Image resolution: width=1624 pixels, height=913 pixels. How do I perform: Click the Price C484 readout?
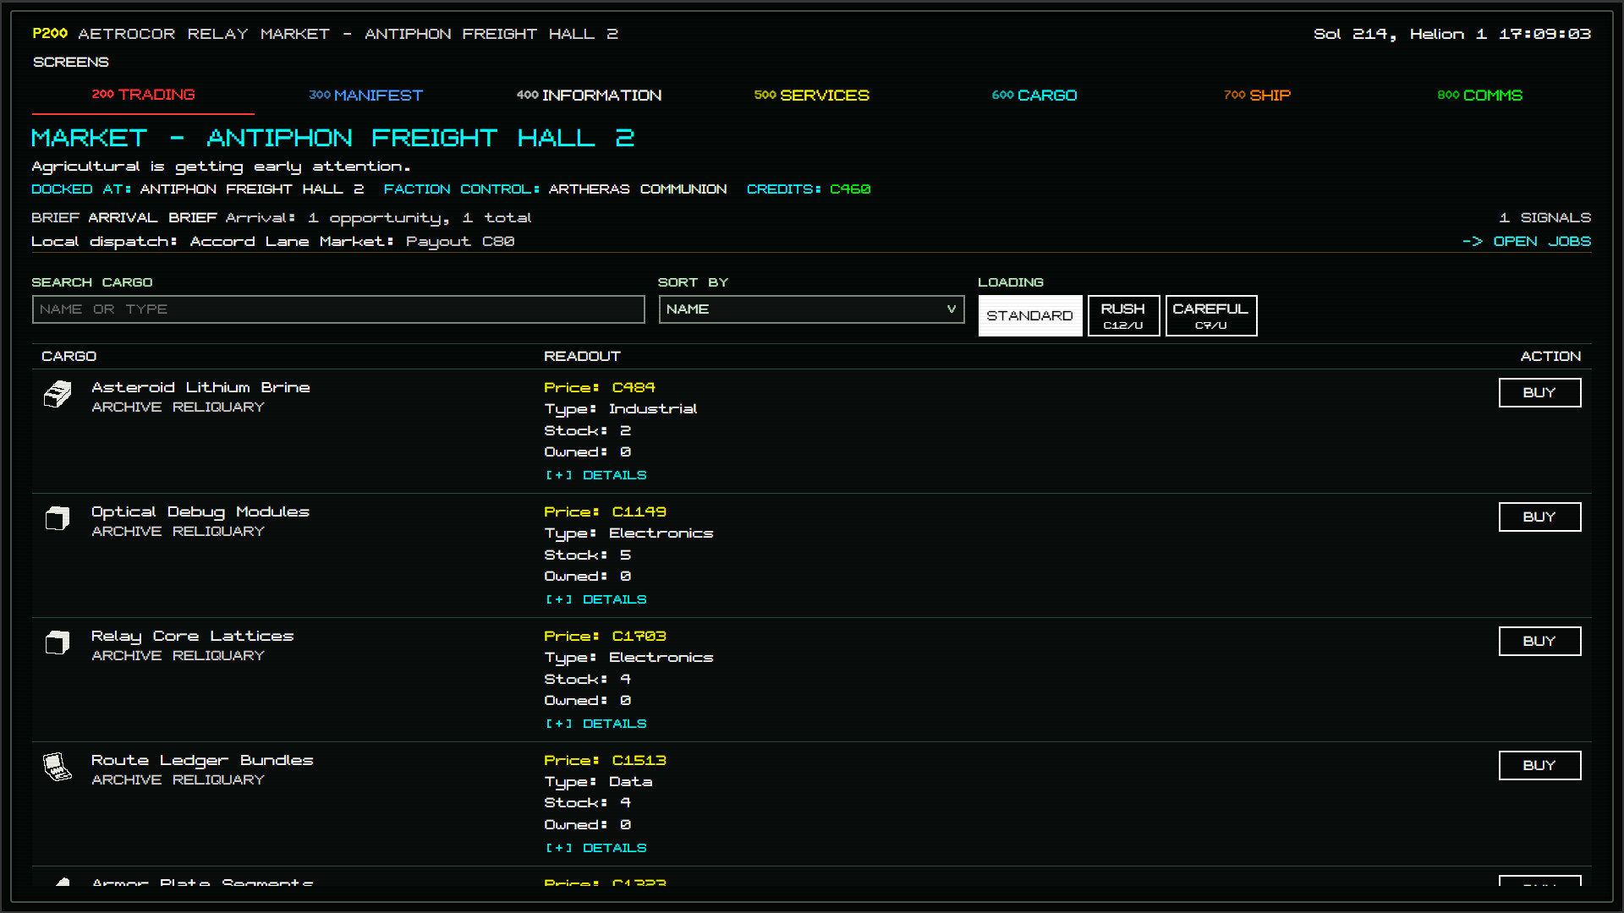coord(600,387)
